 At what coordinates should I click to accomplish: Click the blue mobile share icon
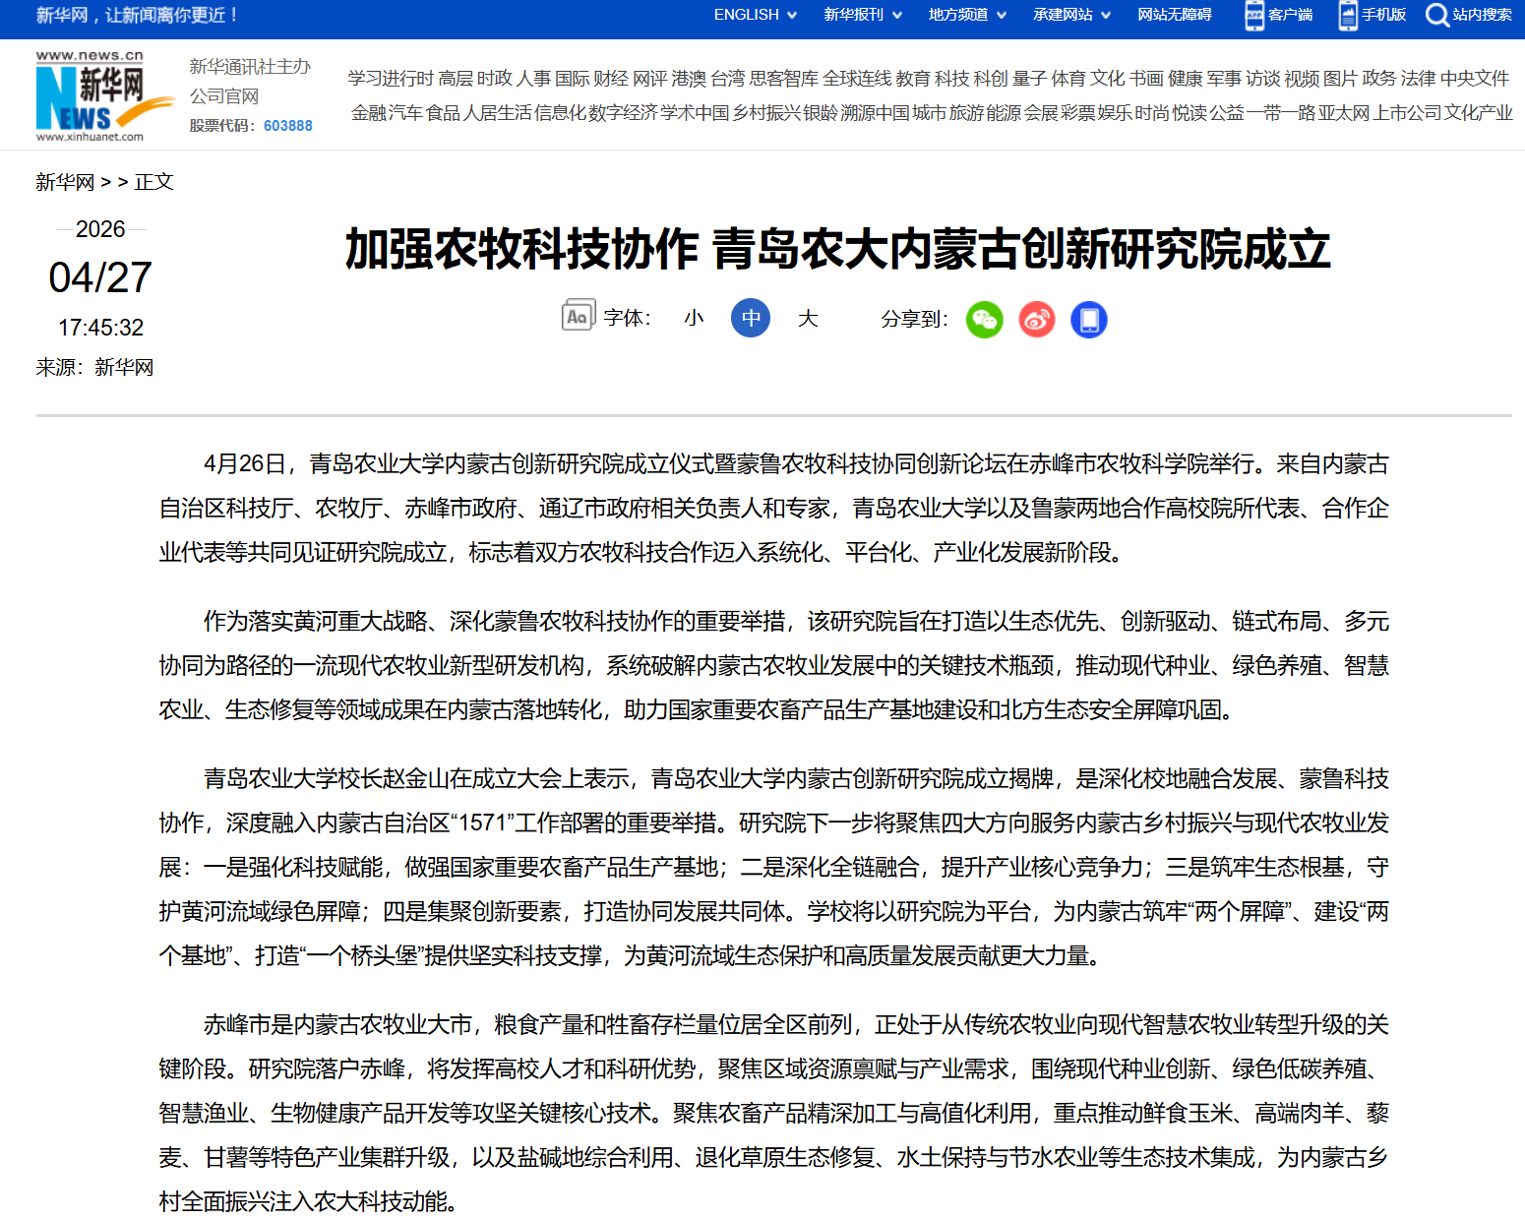click(1088, 320)
